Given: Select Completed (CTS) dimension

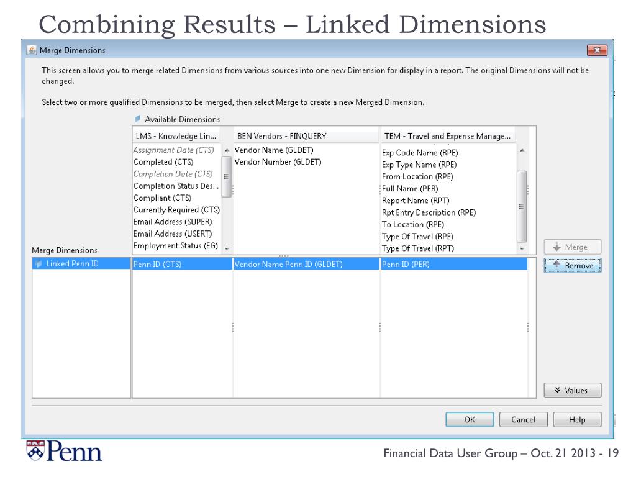Looking at the screenshot, I should pos(163,162).
